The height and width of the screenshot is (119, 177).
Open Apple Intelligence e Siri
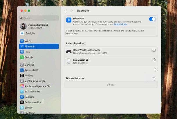point(37,86)
